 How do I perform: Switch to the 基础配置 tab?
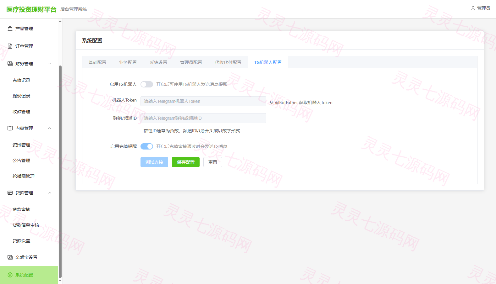coord(97,62)
